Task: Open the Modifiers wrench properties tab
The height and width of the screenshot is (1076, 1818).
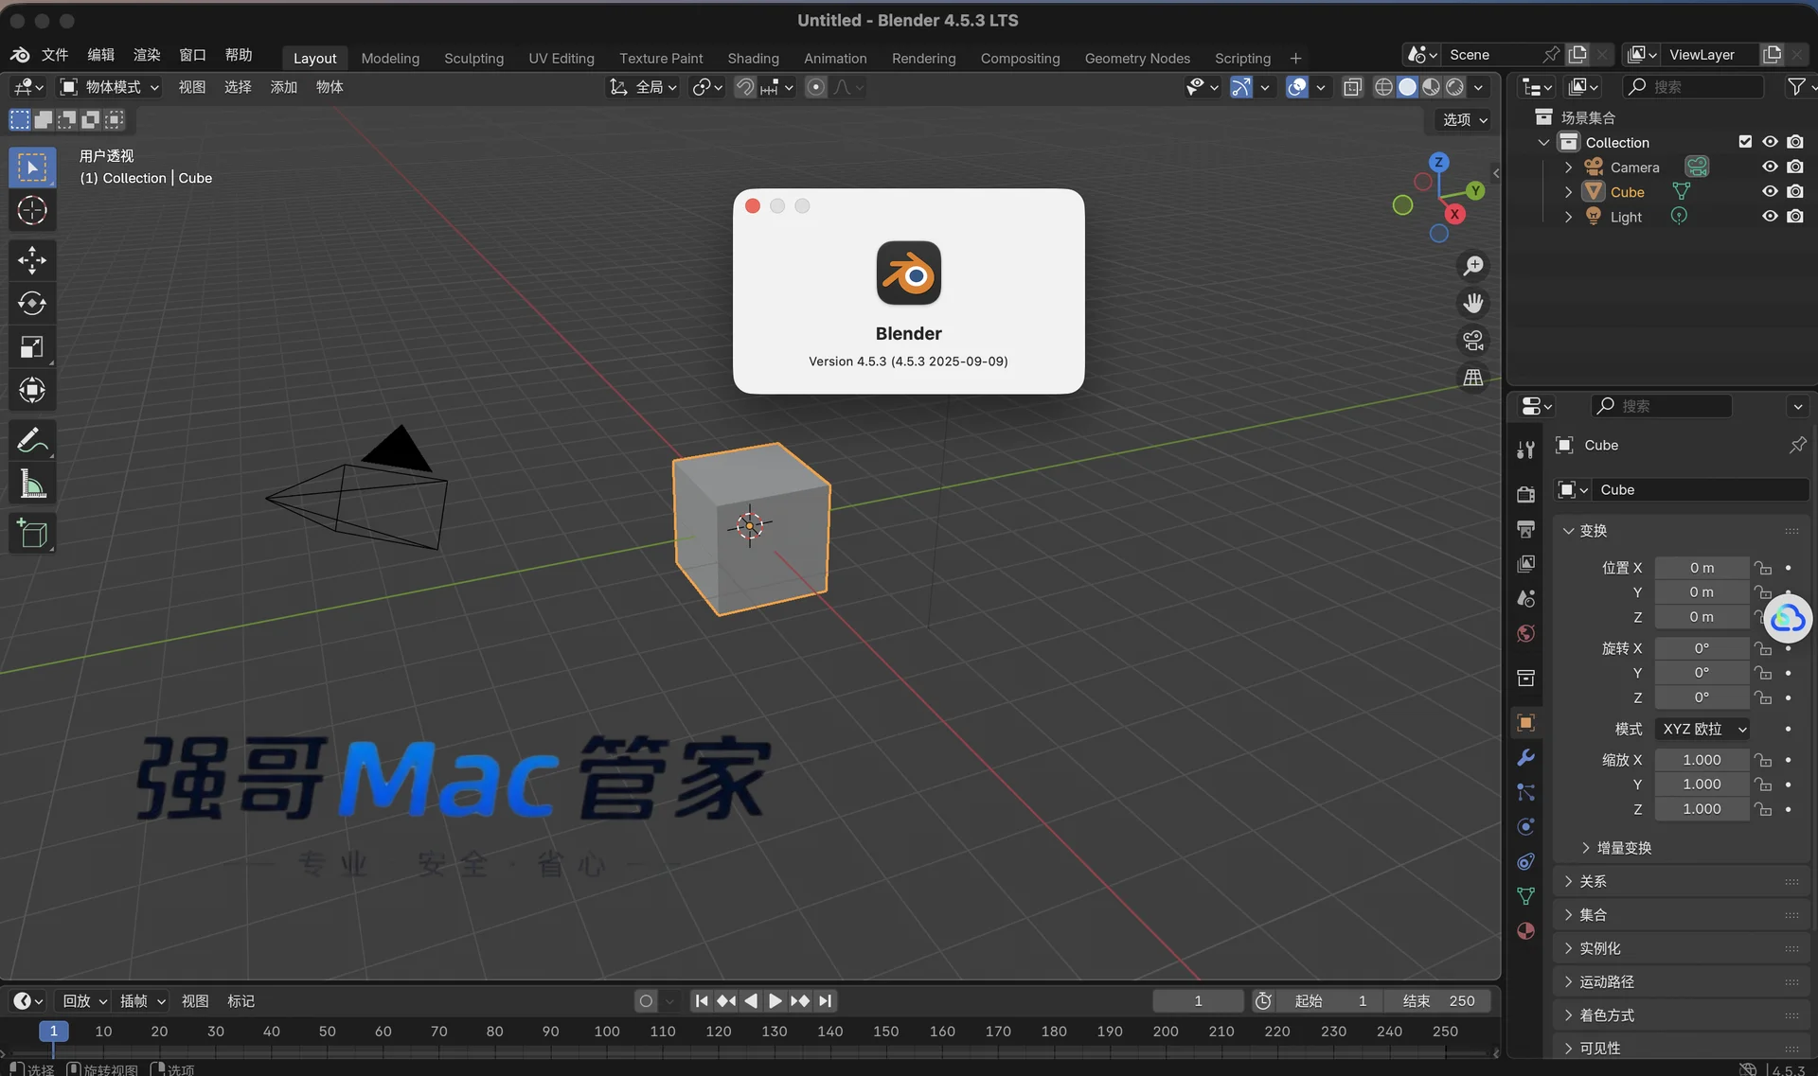Action: 1525,757
